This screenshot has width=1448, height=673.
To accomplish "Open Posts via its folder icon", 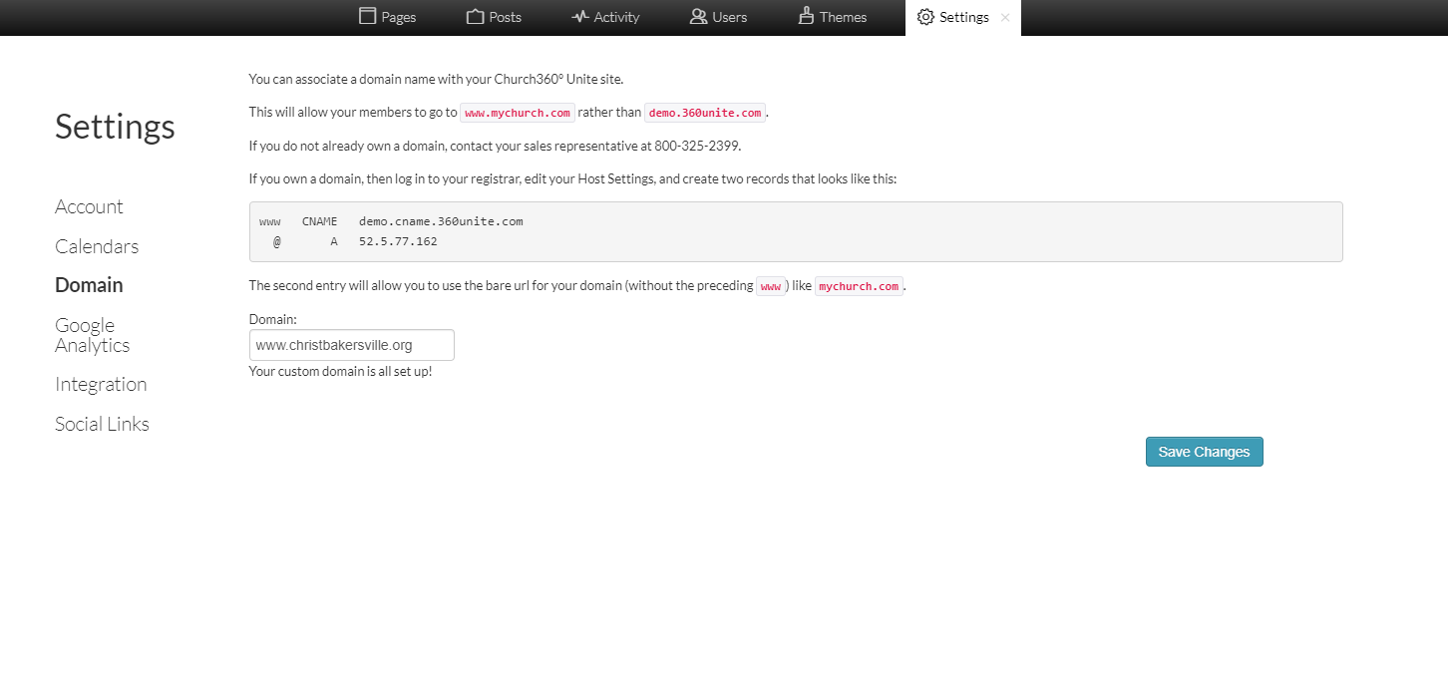I will click(x=475, y=17).
